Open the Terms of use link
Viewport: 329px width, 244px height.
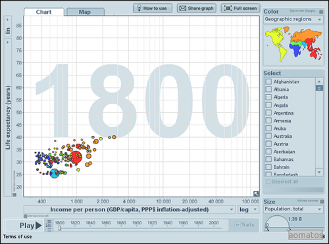click(x=17, y=237)
